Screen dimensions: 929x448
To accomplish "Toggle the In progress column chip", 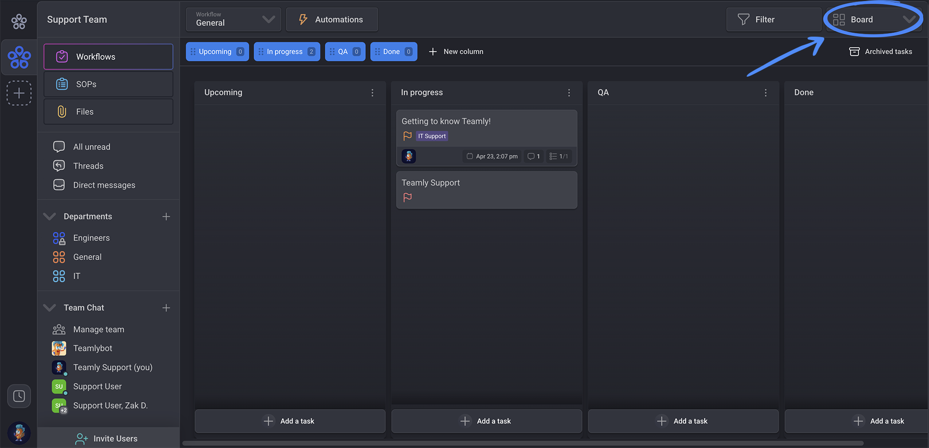I will [x=287, y=52].
